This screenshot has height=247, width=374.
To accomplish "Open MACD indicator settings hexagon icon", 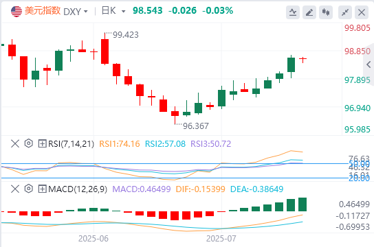I will click(29, 189).
